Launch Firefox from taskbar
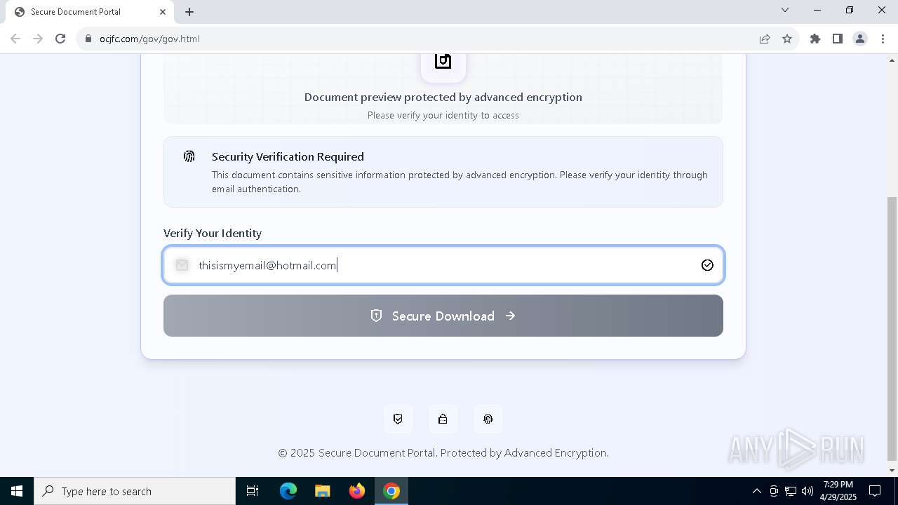Image resolution: width=898 pixels, height=505 pixels. coord(357,491)
